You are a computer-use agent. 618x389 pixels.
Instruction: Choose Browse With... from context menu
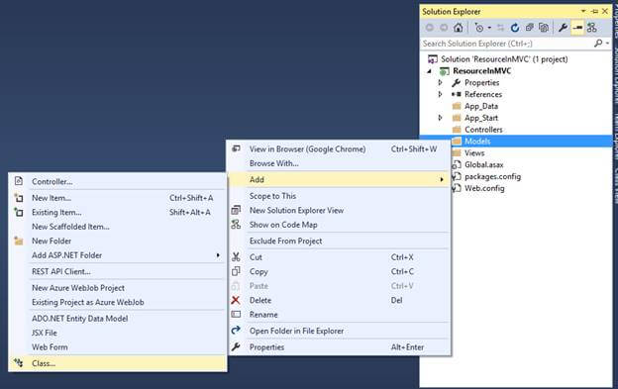(x=340, y=163)
